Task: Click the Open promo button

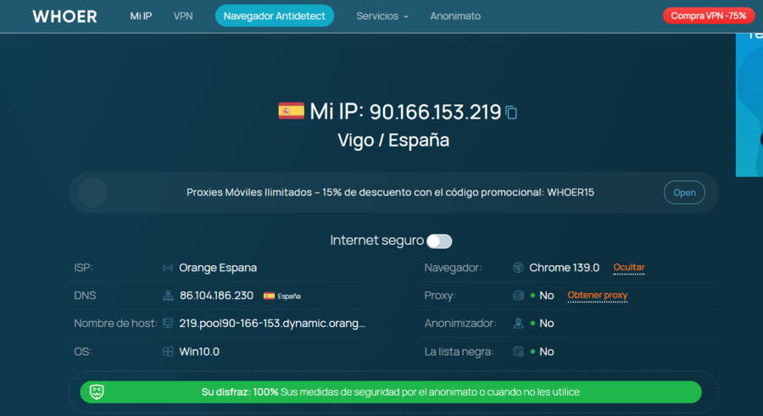Action: (x=684, y=192)
